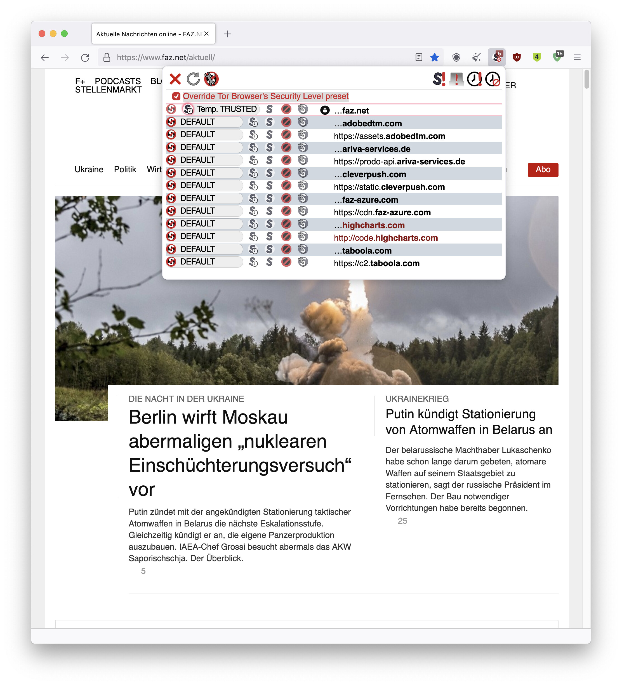Open the uBlock Origin extension
The width and height of the screenshot is (622, 685).
point(516,57)
